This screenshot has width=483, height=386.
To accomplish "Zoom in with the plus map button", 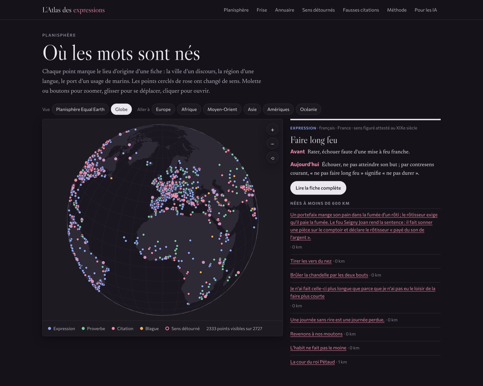I will pyautogui.click(x=272, y=130).
